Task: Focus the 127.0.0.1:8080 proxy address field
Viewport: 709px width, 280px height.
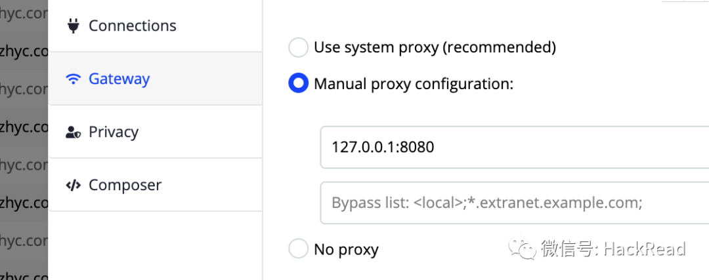Action: (512, 147)
